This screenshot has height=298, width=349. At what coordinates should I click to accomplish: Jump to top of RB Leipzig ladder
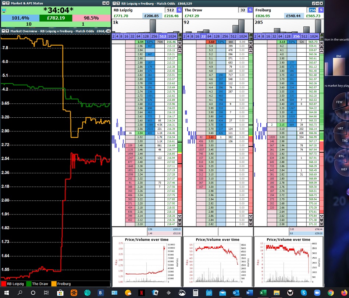click(180, 43)
